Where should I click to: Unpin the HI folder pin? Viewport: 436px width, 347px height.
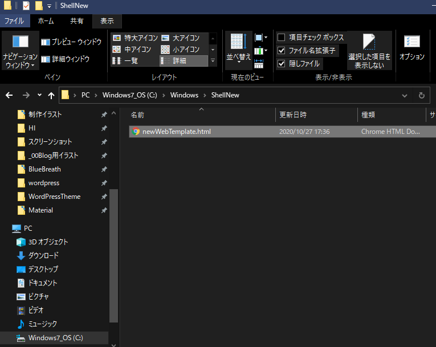[x=104, y=128]
